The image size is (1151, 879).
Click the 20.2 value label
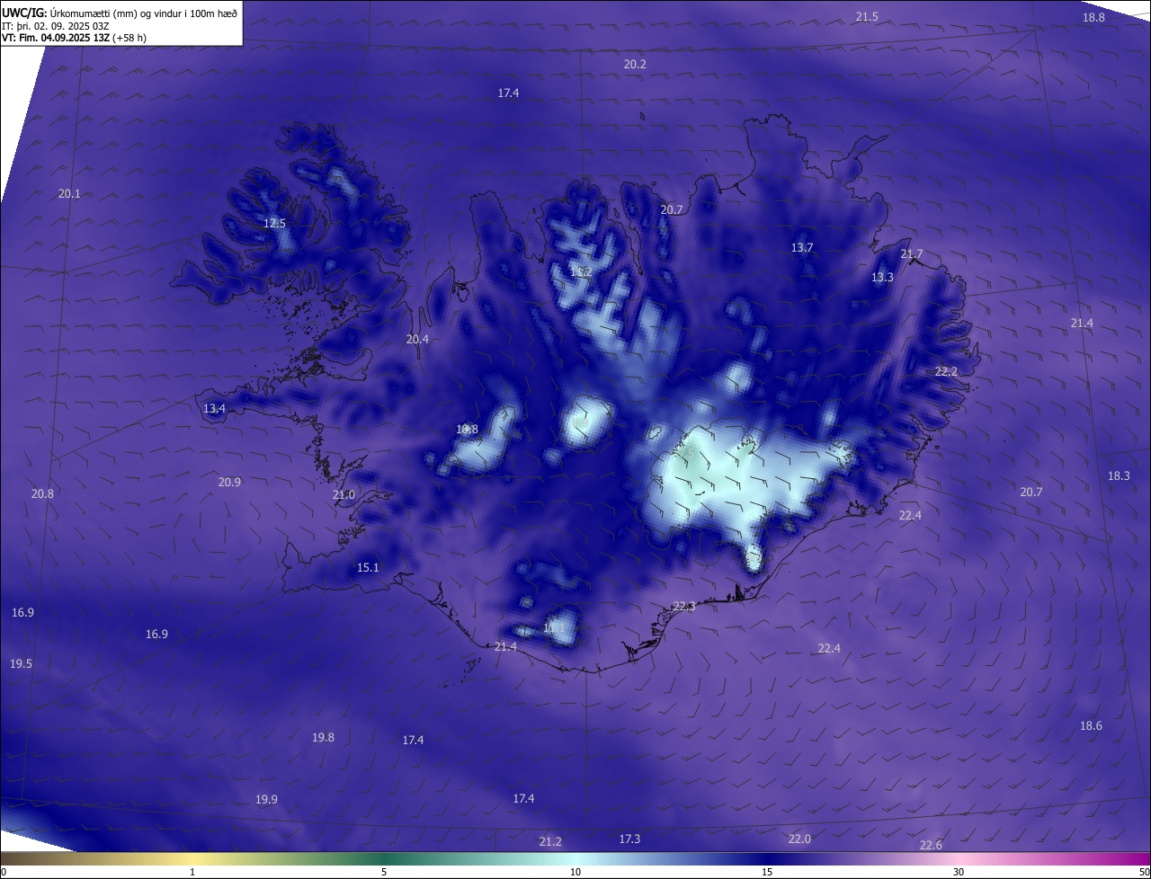point(635,65)
